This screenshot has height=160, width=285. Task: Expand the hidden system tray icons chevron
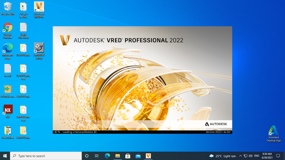coord(241,156)
